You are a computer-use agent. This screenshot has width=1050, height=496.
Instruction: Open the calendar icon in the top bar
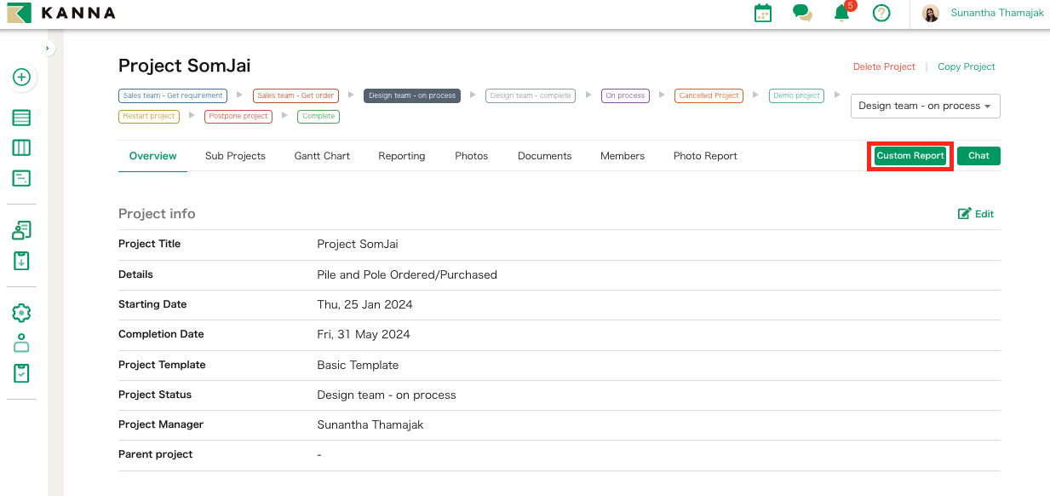click(x=762, y=13)
